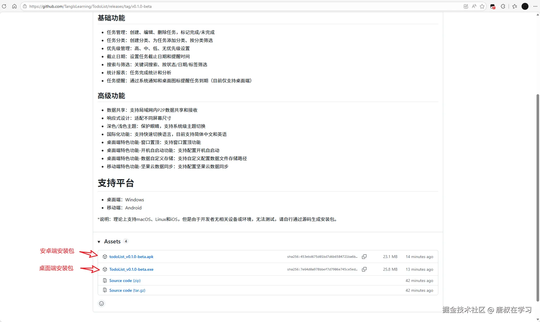Click the zip file icon next to Source code (zip)

[x=105, y=281]
